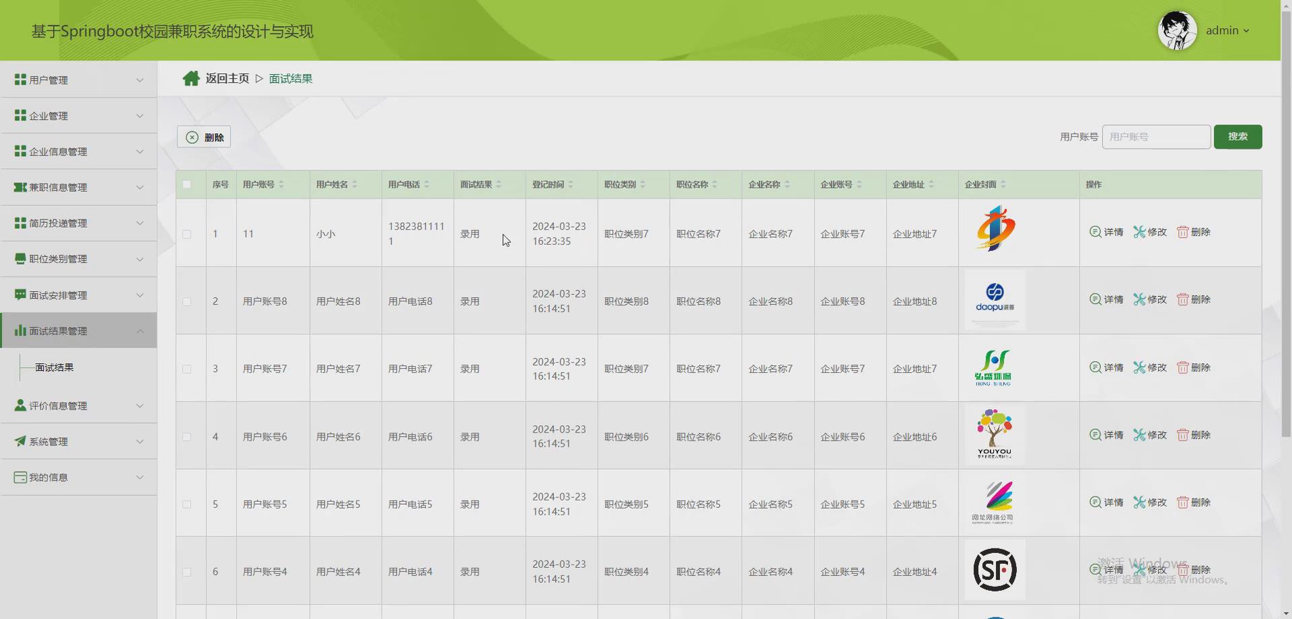Click the 用户管理 grid icon in sidebar
Viewport: 1292px width, 619px height.
(20, 80)
